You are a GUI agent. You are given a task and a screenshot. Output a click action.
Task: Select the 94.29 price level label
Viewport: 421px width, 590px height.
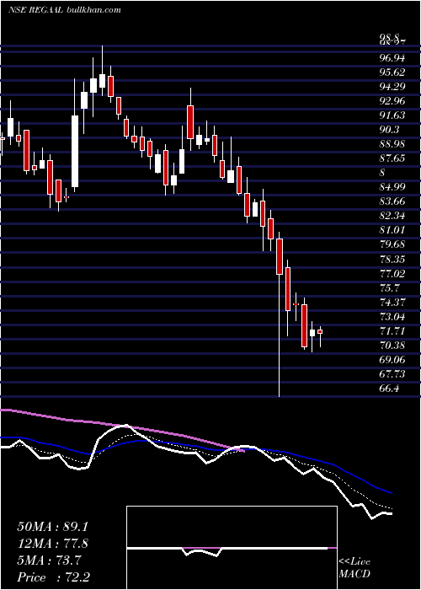392,87
